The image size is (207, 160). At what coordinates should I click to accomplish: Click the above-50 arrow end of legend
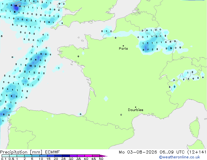pos(104,156)
